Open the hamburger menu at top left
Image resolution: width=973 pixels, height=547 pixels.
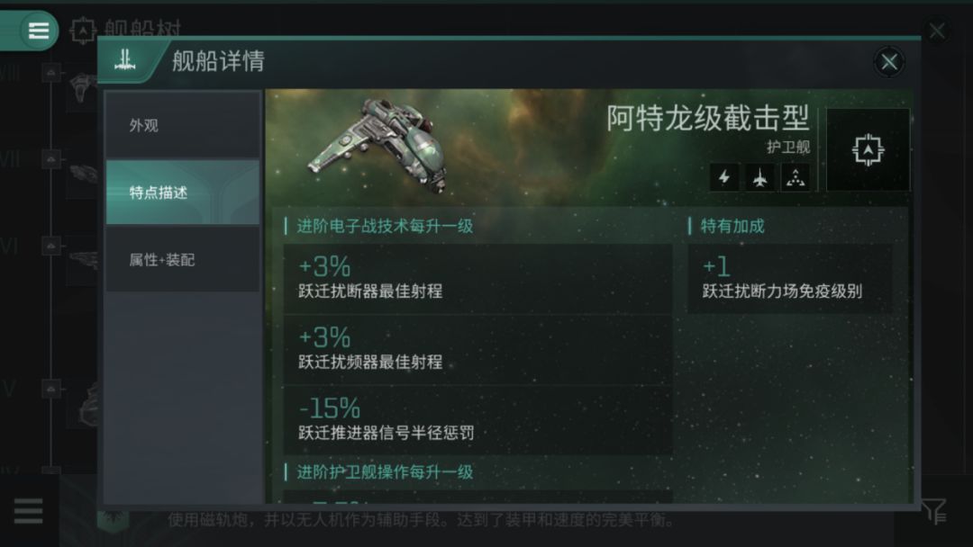click(38, 31)
